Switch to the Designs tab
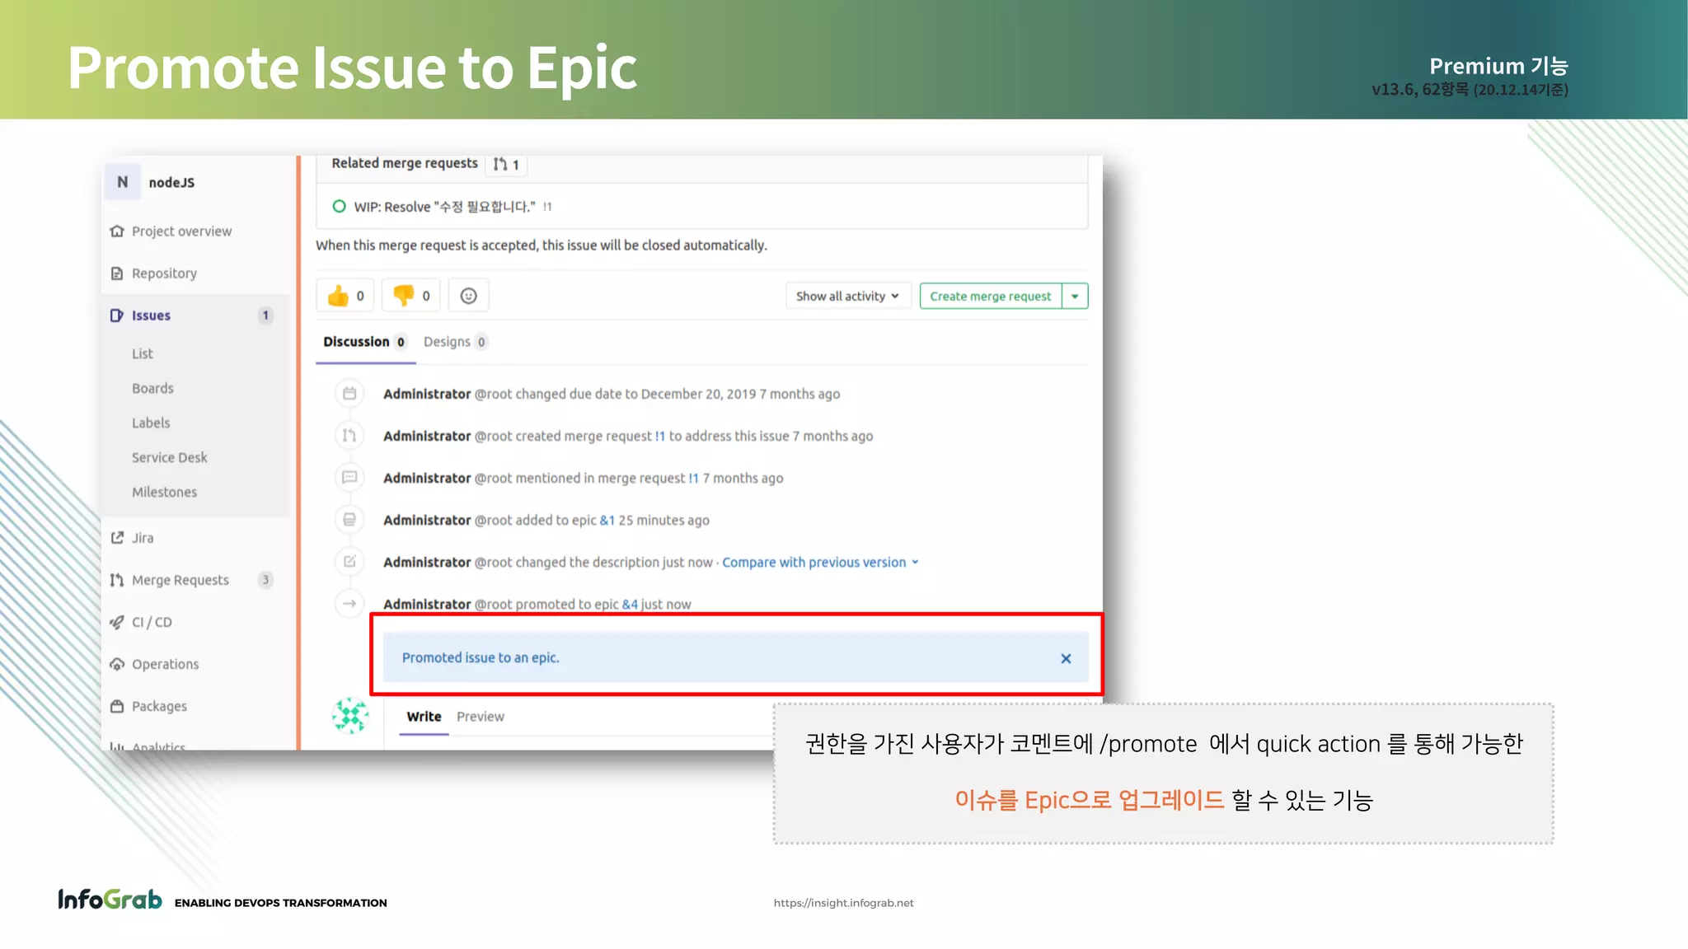This screenshot has height=949, width=1688. tap(455, 342)
